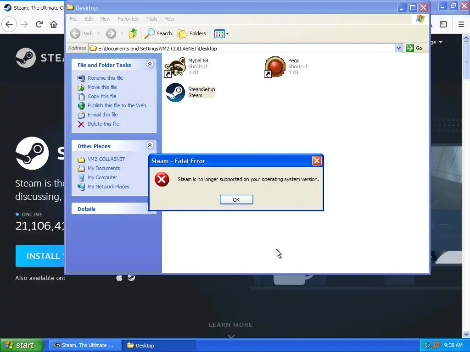470x352 pixels.
Task: Click the Forward dropdown arrow in Explorer
Action: tap(121, 33)
